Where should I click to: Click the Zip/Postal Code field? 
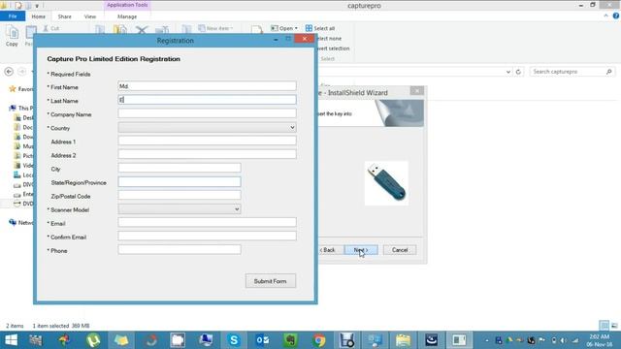[x=179, y=195]
